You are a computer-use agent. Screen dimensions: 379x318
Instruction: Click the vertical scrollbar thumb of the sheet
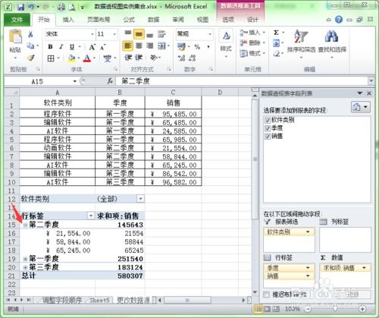tap(255, 159)
